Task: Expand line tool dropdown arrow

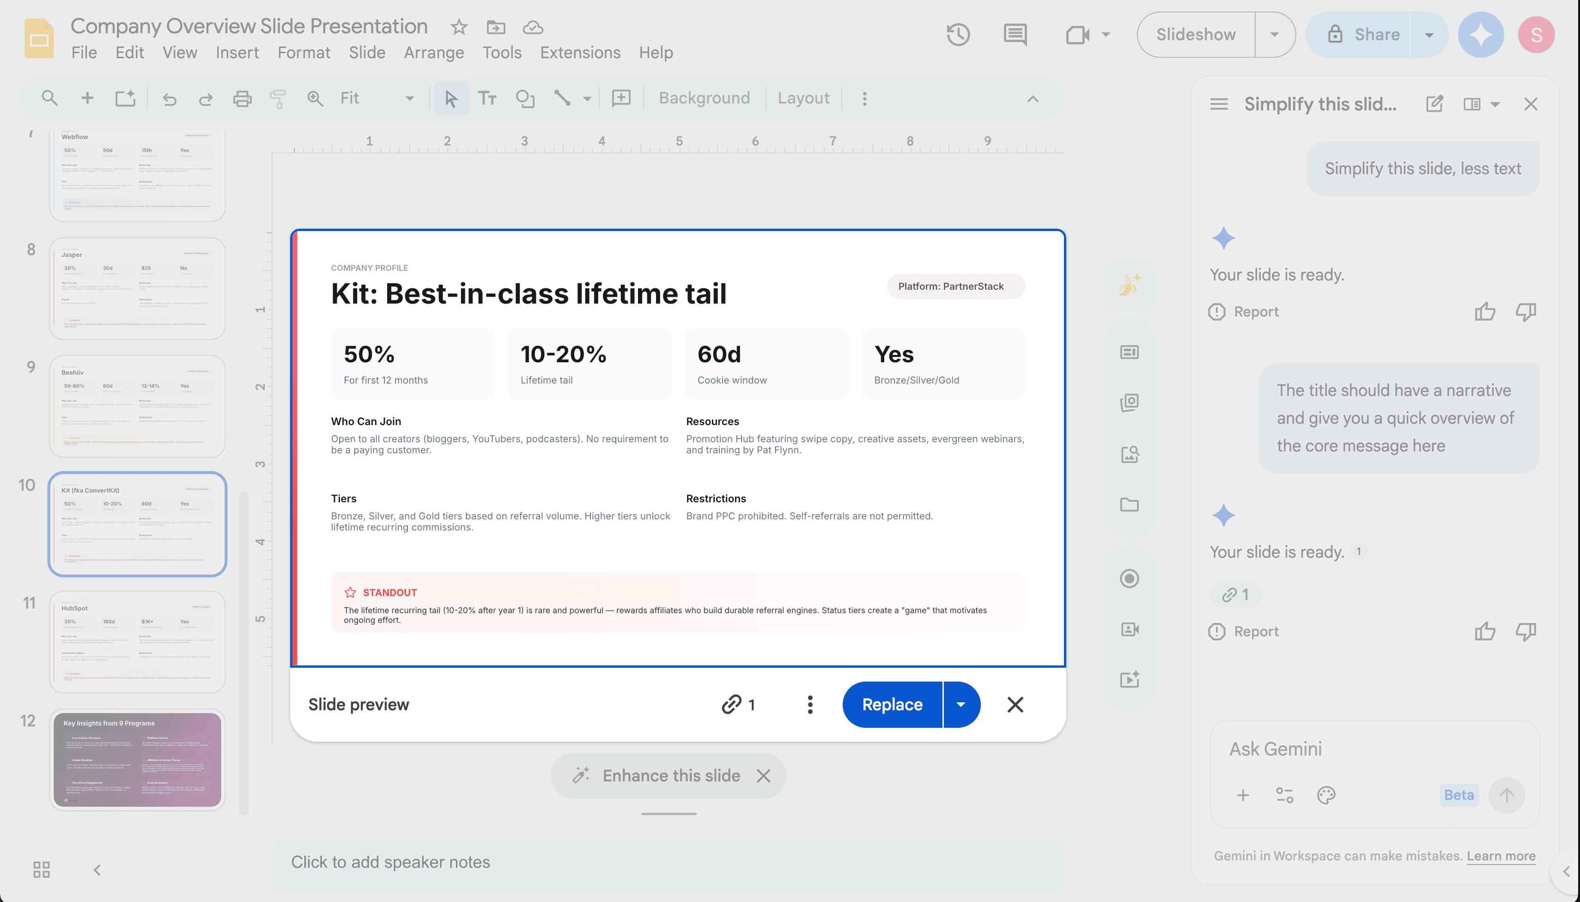Action: tap(587, 98)
